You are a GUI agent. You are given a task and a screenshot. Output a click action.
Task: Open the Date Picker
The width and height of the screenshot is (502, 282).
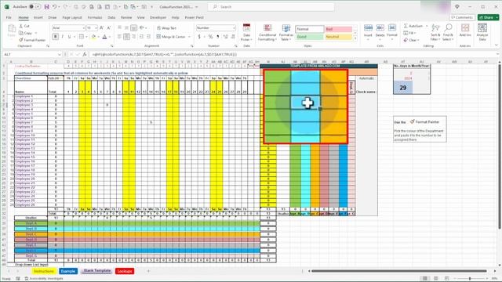246,32
